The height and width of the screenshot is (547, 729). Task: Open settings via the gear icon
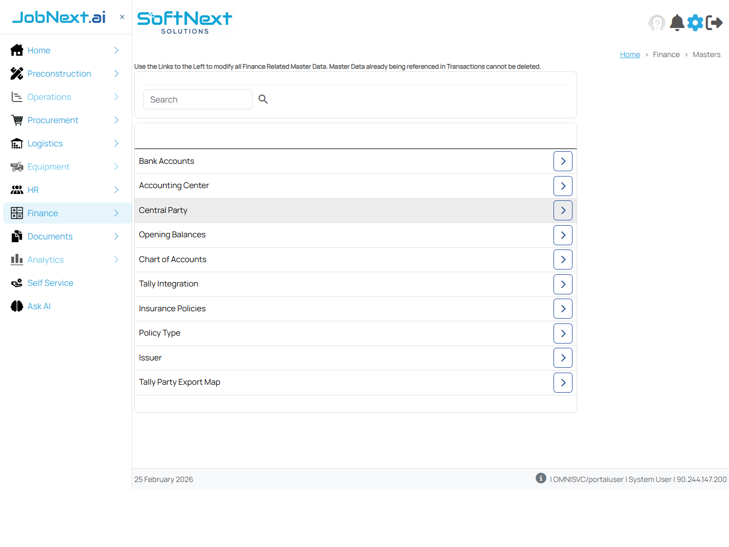pos(695,23)
